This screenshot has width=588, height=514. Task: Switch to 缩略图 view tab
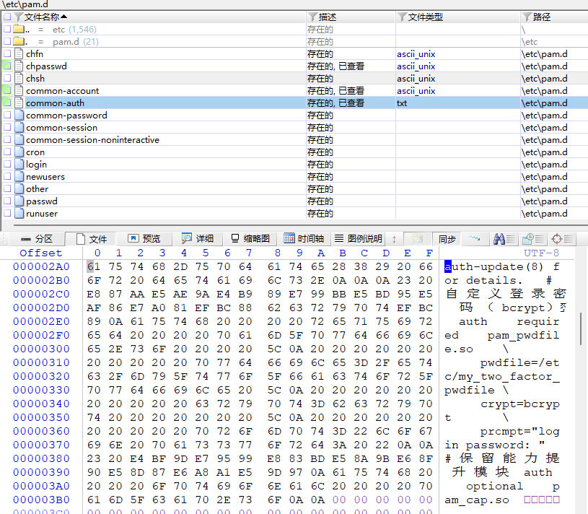tap(250, 239)
